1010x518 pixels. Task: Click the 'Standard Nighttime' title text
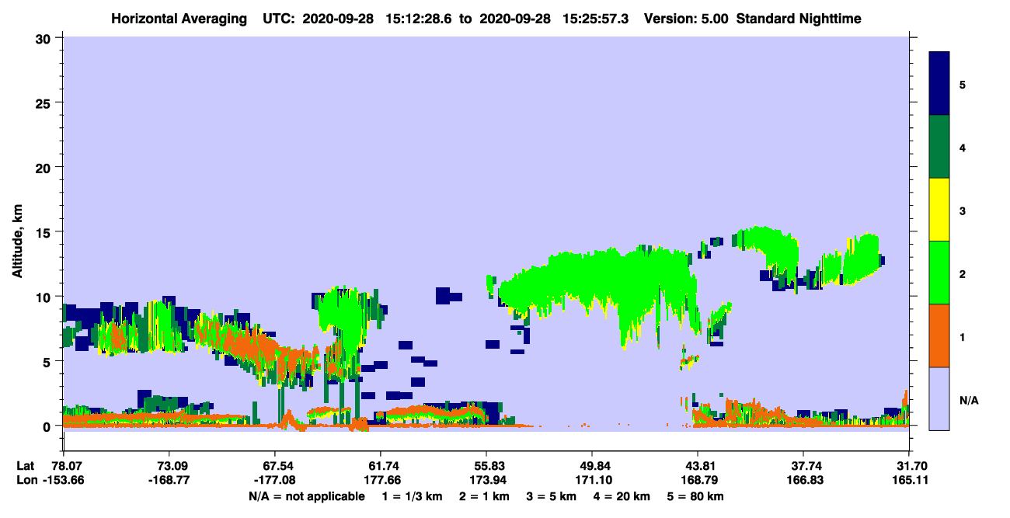click(799, 19)
